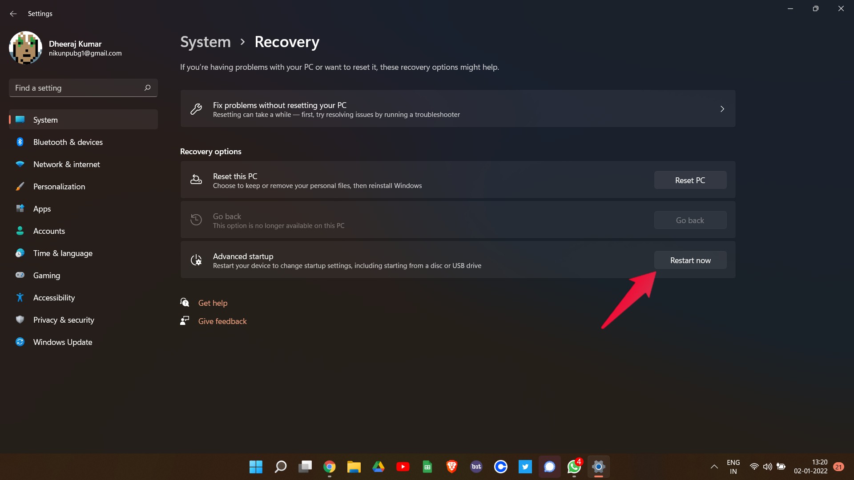Viewport: 854px width, 480px height.
Task: Open Brave browser from taskbar
Action: pyautogui.click(x=451, y=467)
